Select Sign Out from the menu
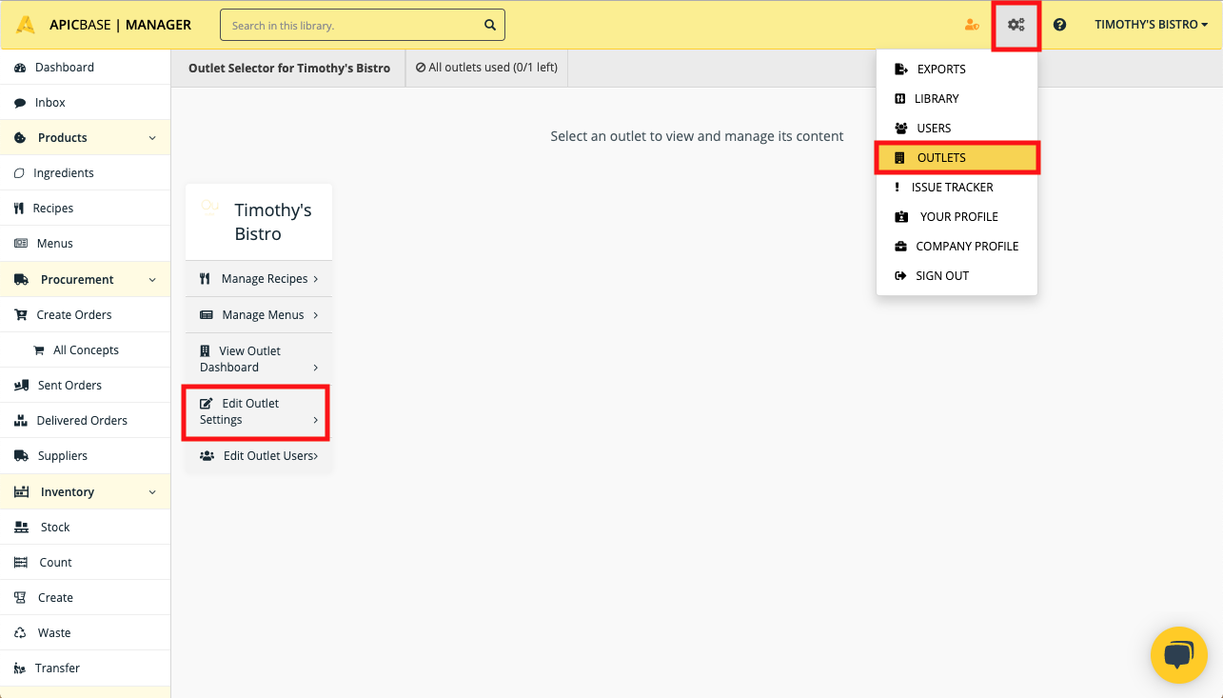 pyautogui.click(x=941, y=276)
